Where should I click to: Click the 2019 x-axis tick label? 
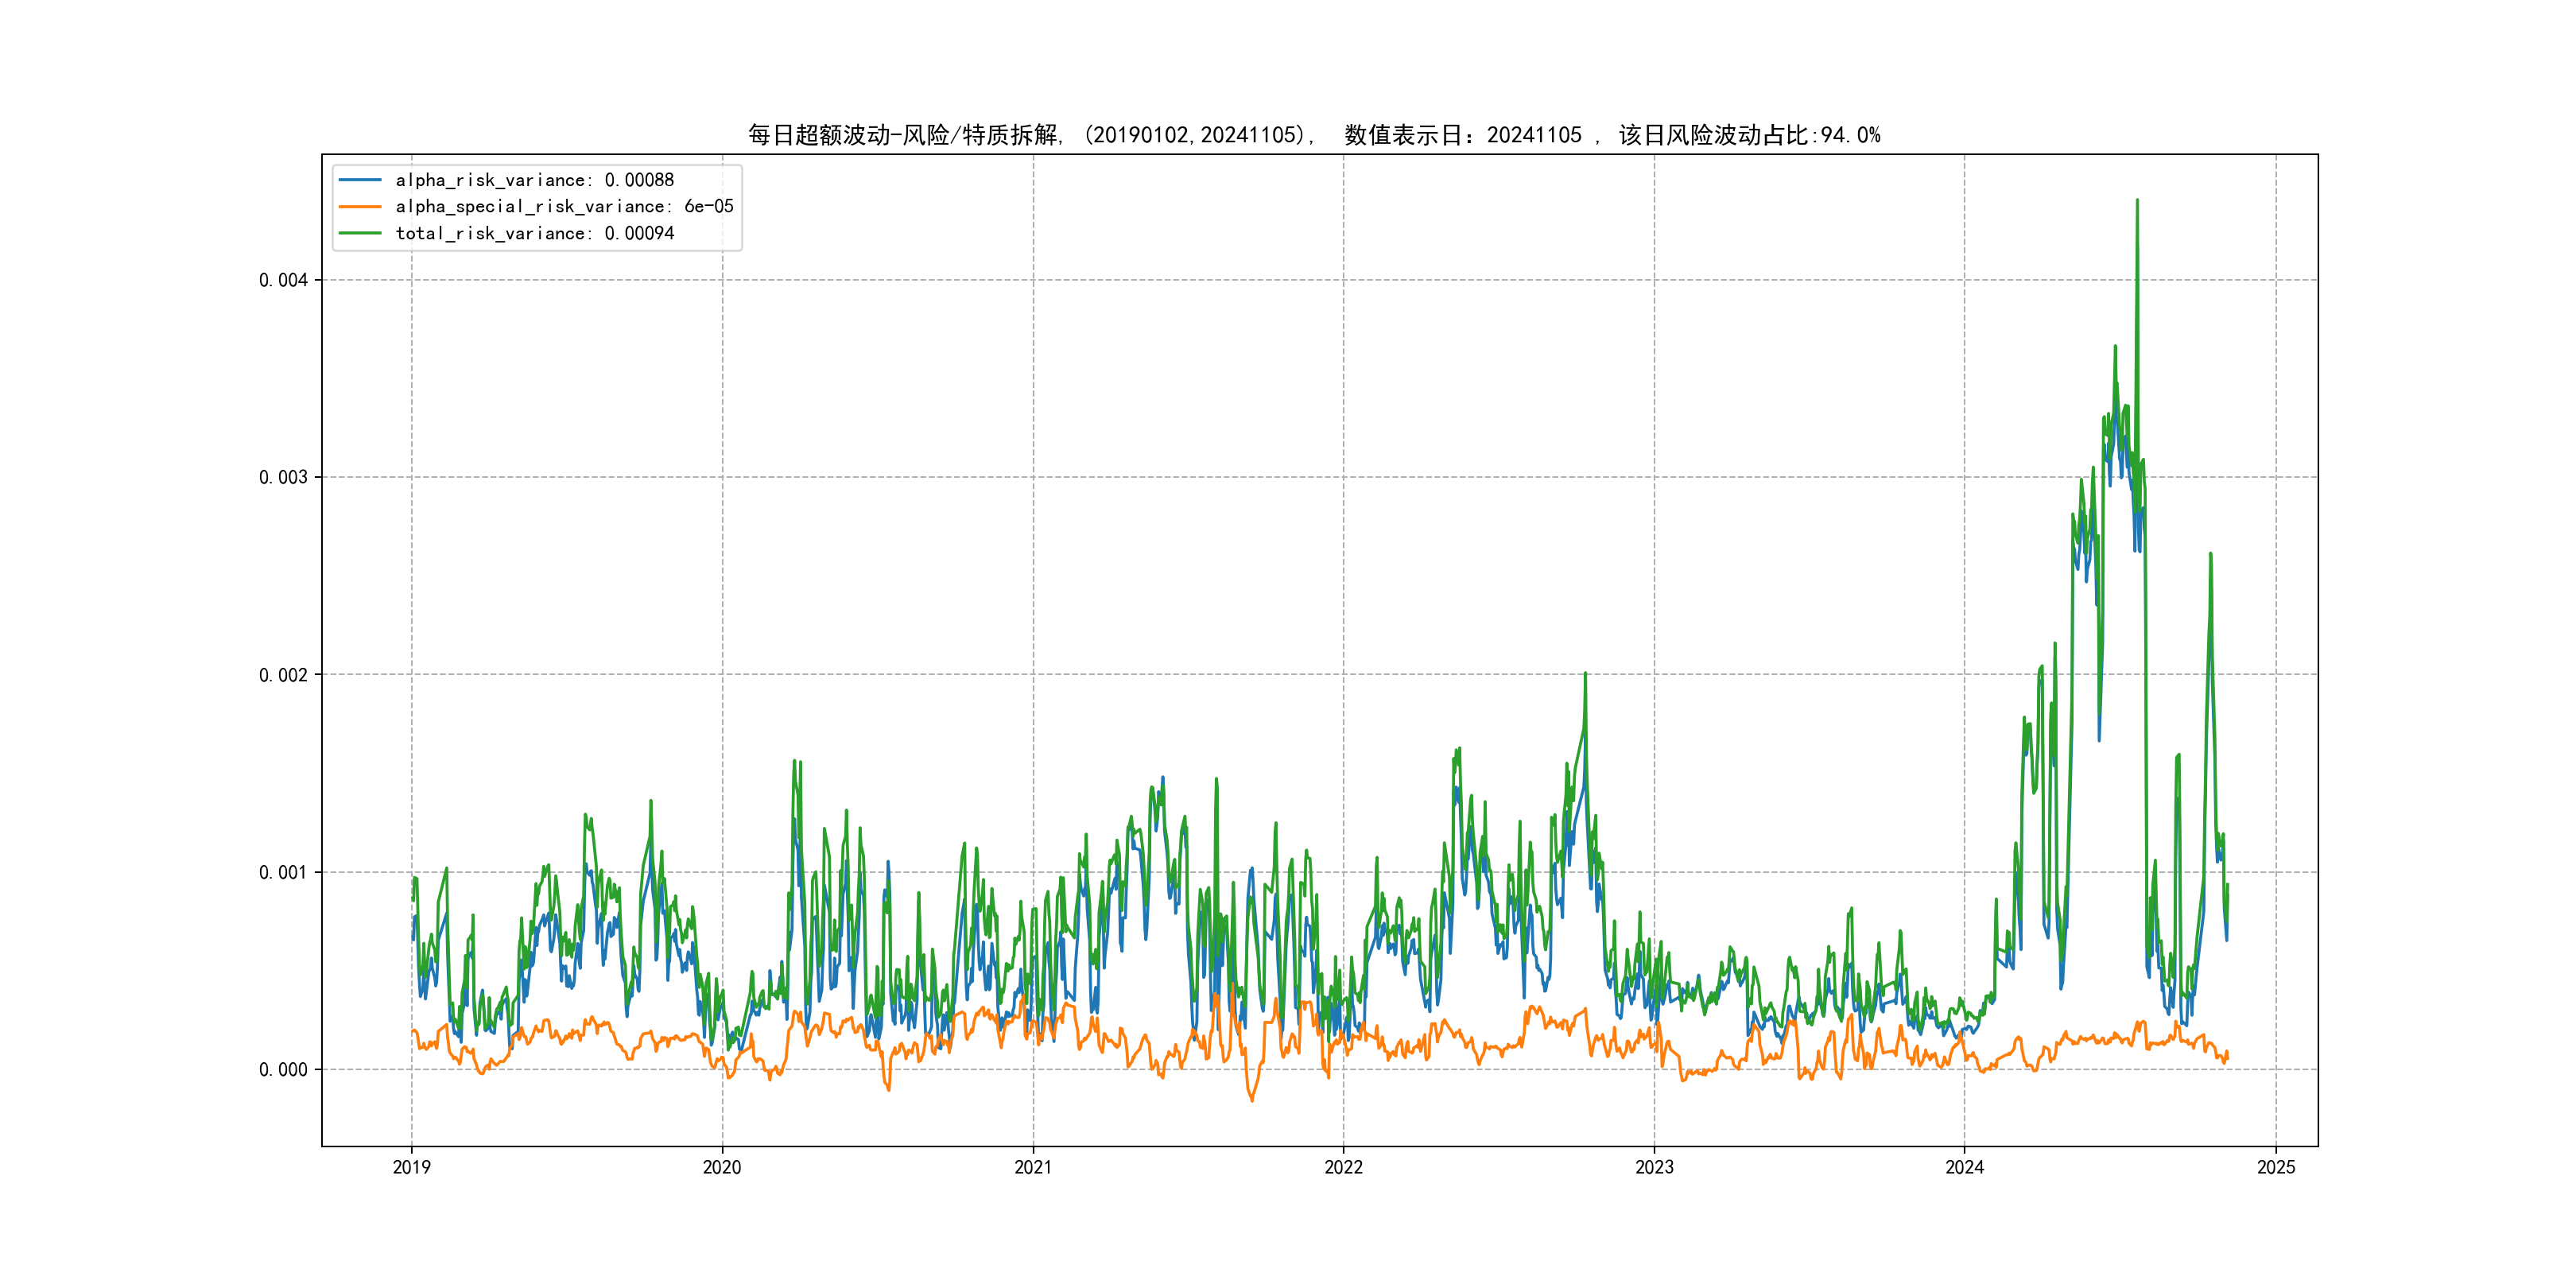pos(411,1167)
